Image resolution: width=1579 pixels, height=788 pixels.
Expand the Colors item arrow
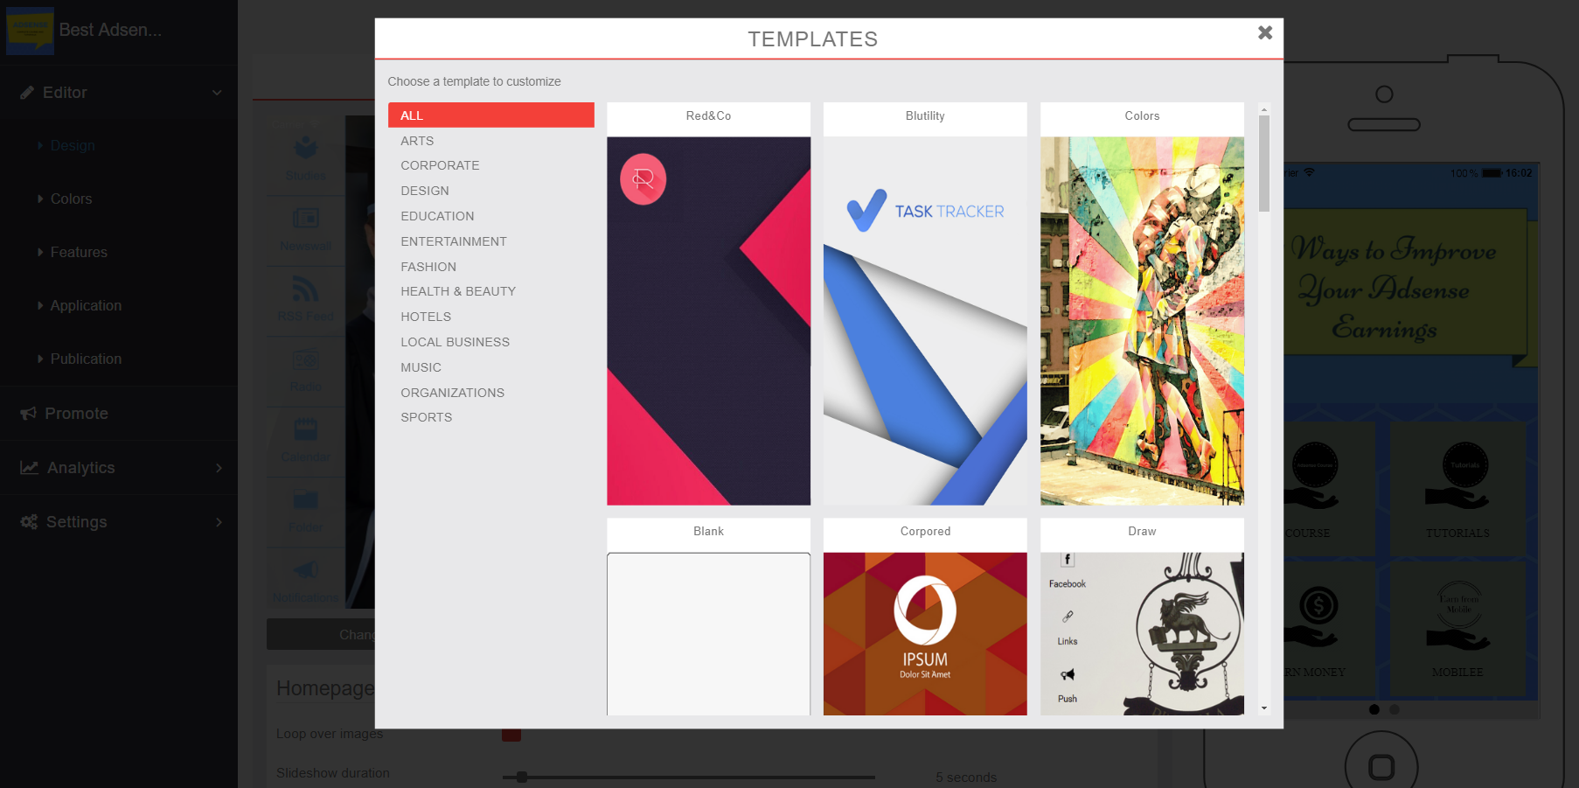coord(40,199)
